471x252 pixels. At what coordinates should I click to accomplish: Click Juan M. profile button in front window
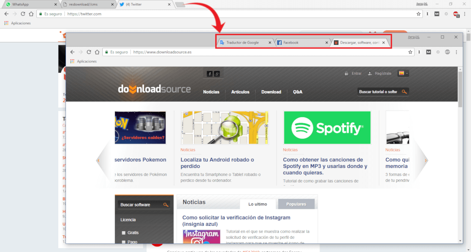tap(414, 37)
